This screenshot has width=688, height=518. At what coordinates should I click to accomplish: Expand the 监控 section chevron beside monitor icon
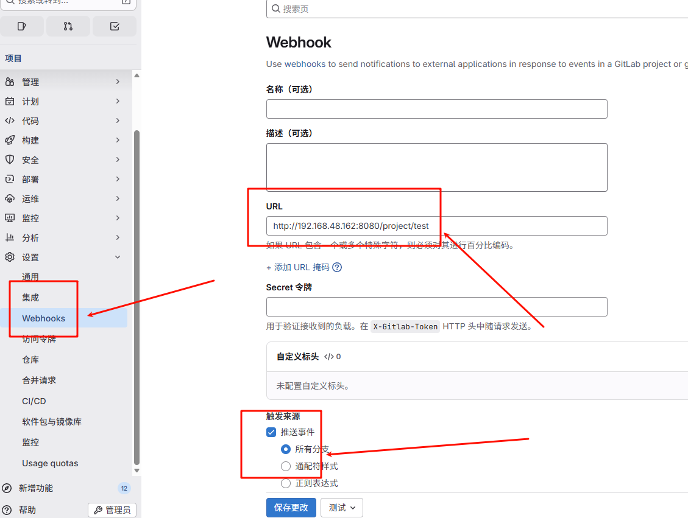pyautogui.click(x=118, y=218)
